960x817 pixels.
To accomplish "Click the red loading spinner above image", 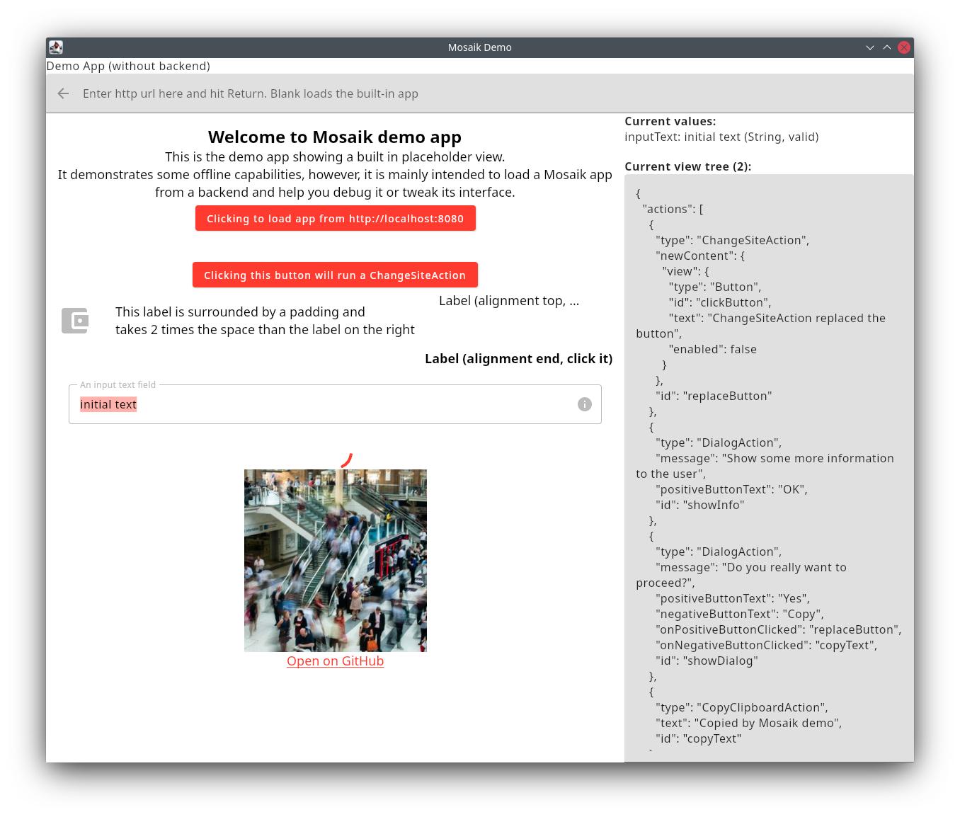I will 346,460.
